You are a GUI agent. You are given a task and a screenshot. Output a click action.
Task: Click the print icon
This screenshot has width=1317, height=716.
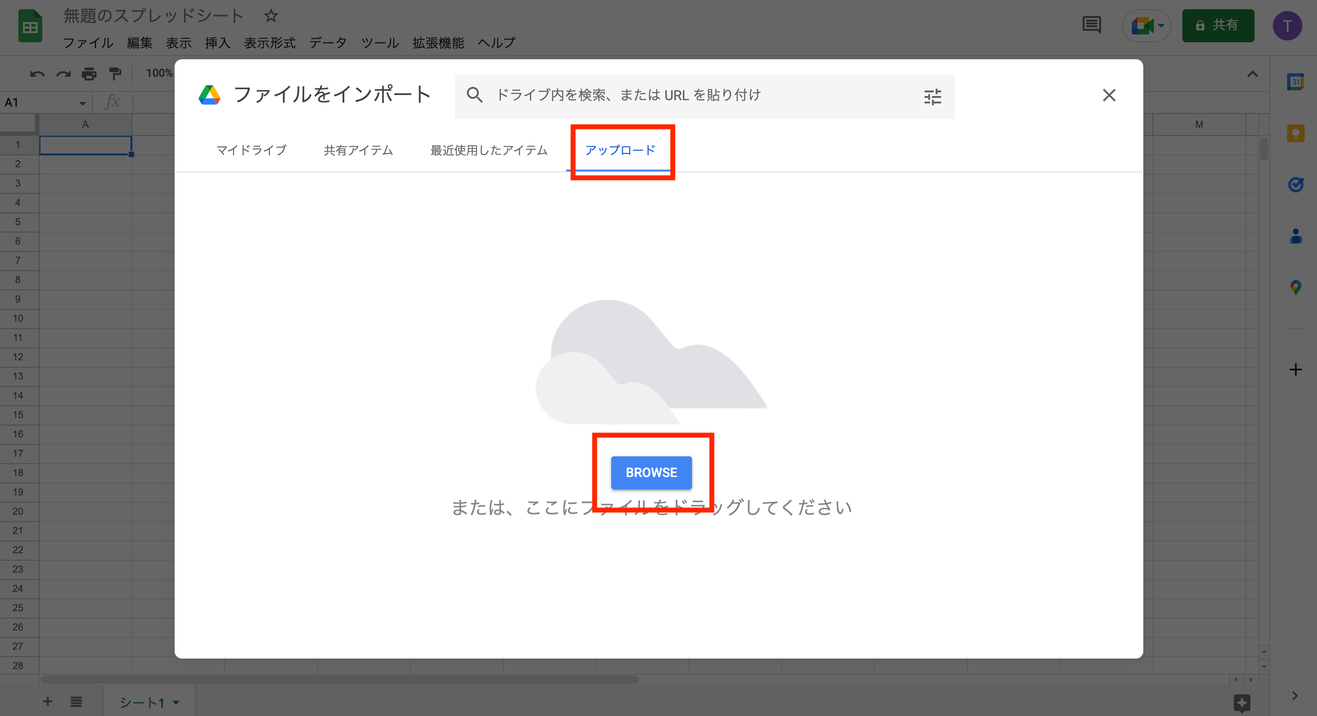coord(89,74)
